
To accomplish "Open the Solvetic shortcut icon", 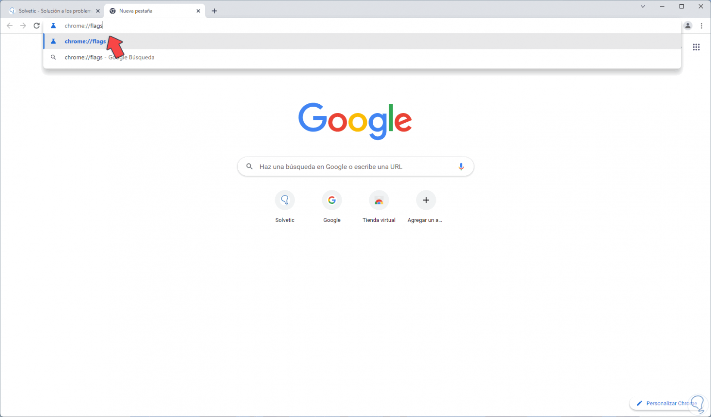I will pyautogui.click(x=285, y=200).
